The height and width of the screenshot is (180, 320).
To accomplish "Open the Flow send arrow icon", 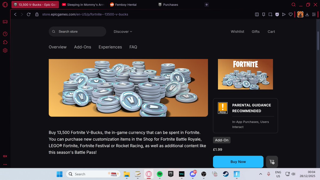I will tap(284, 14).
